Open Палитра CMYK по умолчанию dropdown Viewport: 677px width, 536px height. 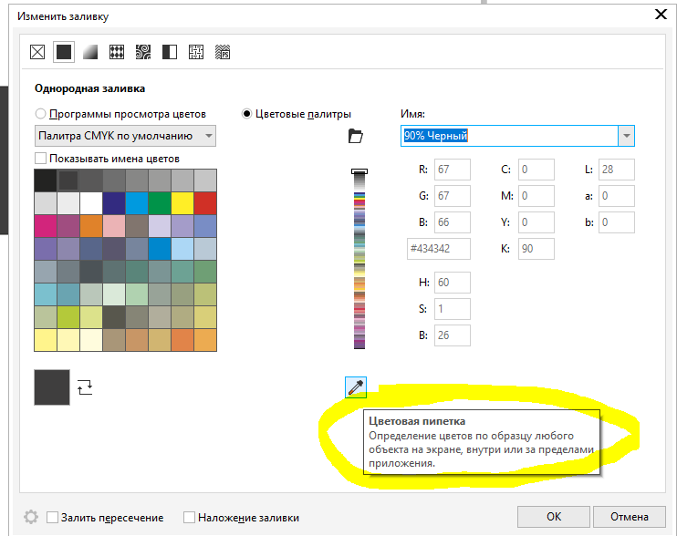pyautogui.click(x=125, y=136)
